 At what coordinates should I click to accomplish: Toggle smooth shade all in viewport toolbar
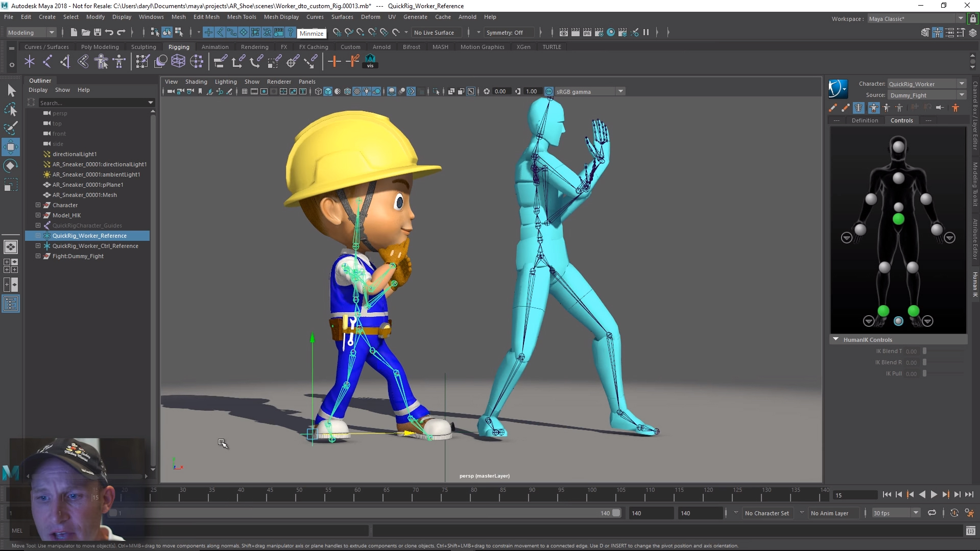[328, 92]
